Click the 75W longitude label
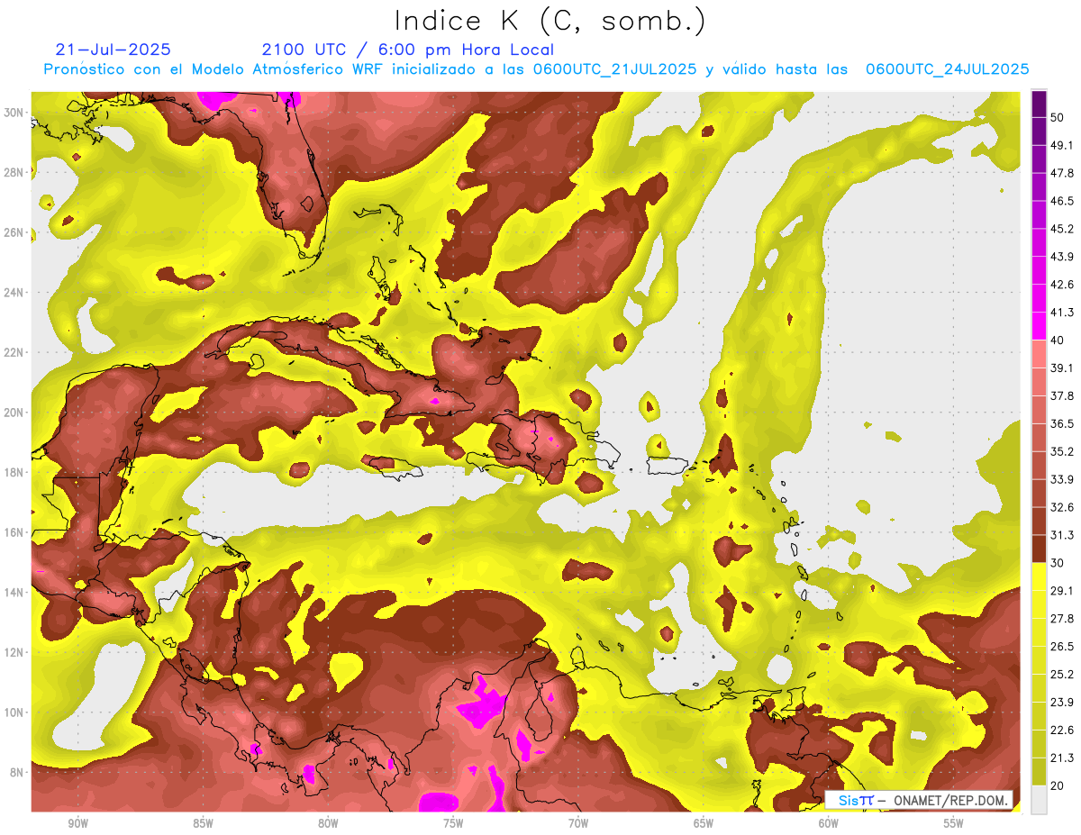1081x835 pixels. click(453, 823)
